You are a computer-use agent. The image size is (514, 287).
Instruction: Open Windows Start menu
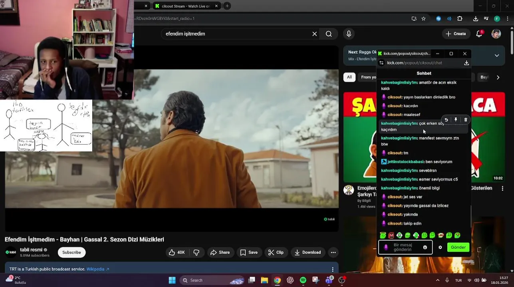[172, 280]
